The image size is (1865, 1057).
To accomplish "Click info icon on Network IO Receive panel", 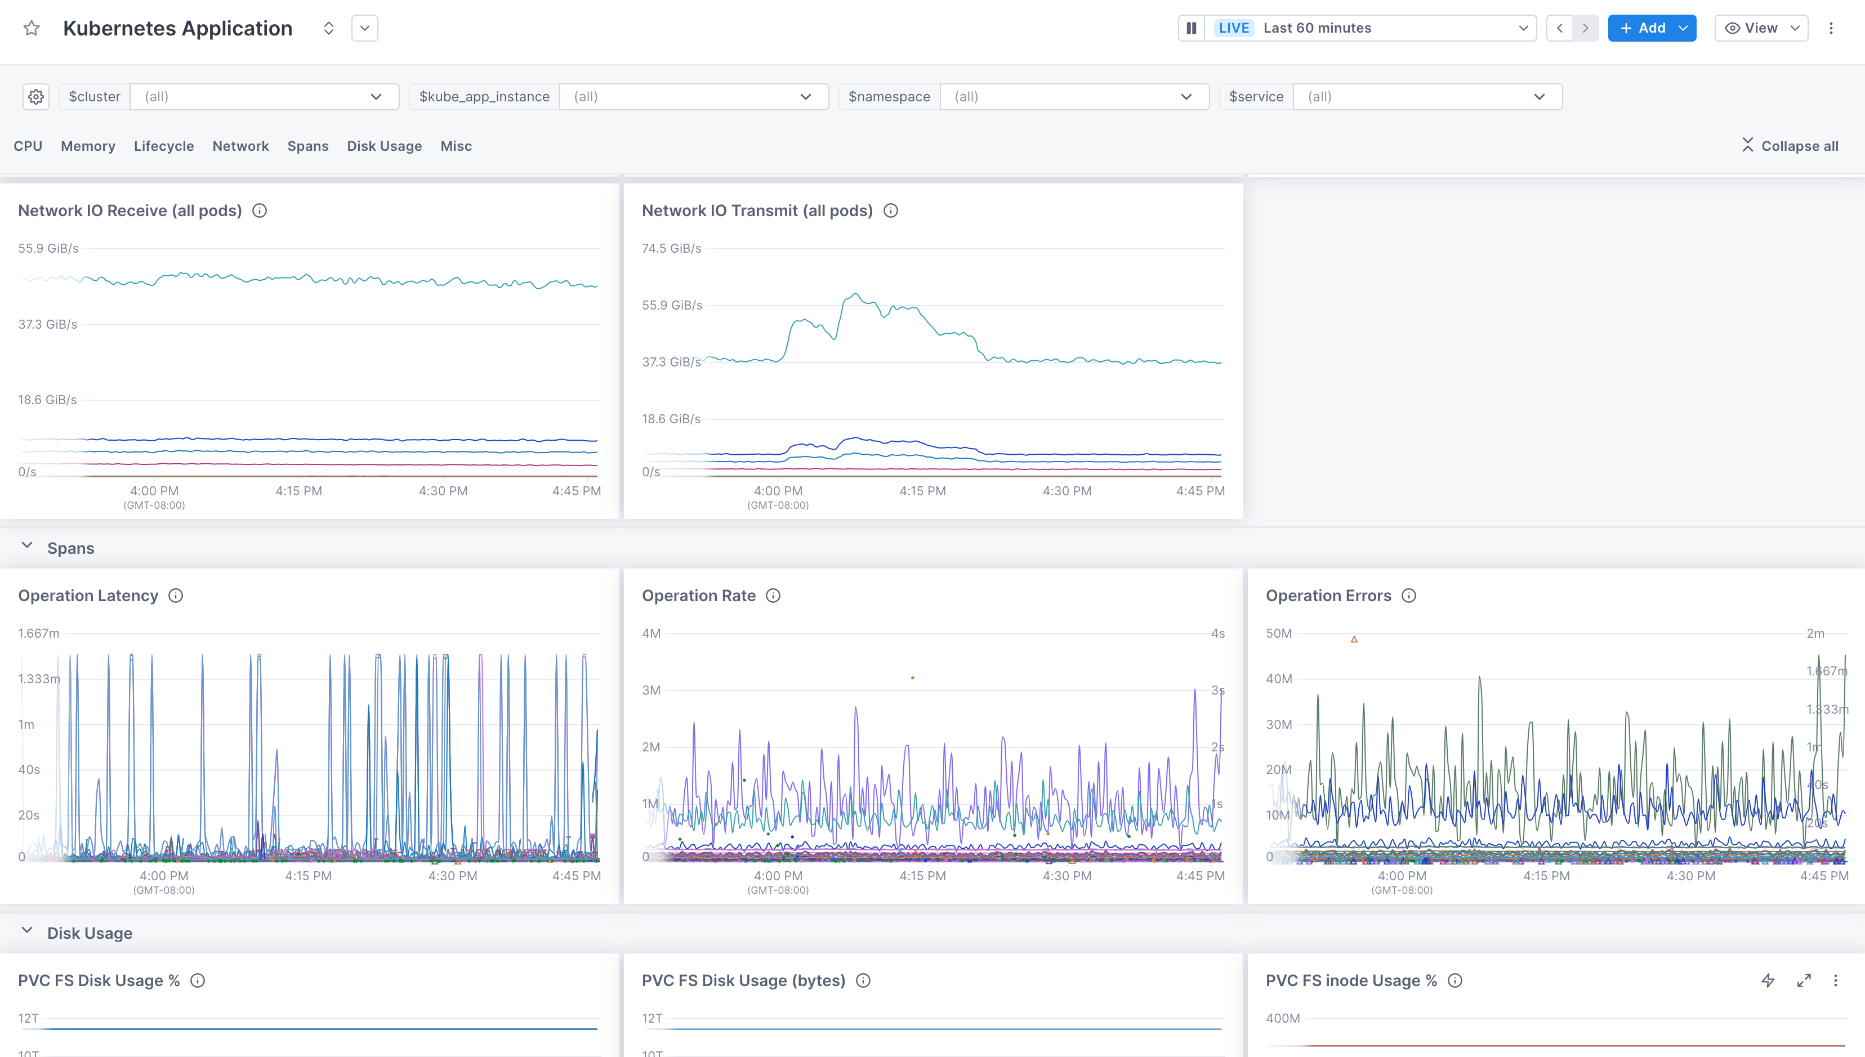I will [260, 210].
